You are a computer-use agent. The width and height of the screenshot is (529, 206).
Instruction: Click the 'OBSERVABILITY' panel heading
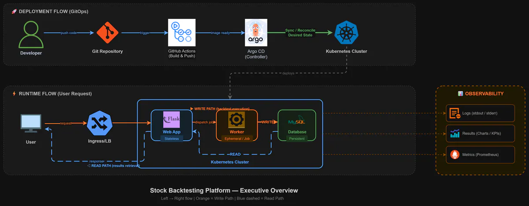tap(484, 94)
